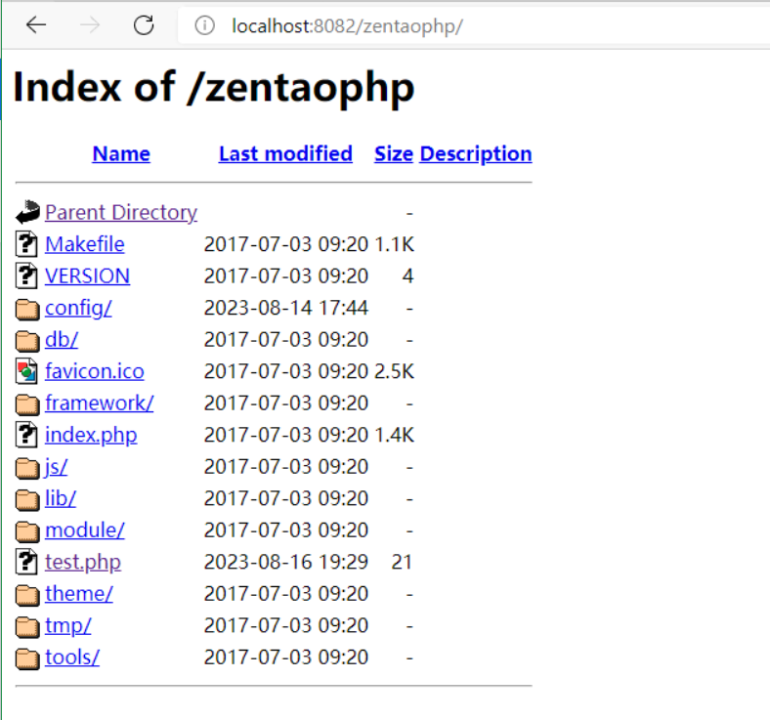
Task: Click the browser back arrow icon
Action: (36, 25)
